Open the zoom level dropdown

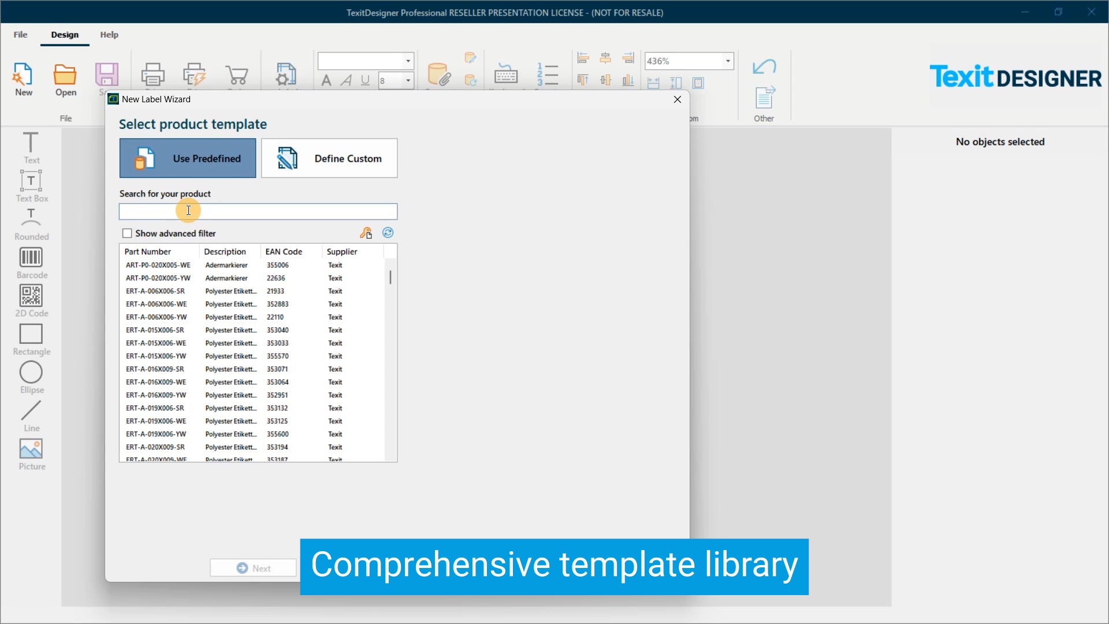(727, 60)
